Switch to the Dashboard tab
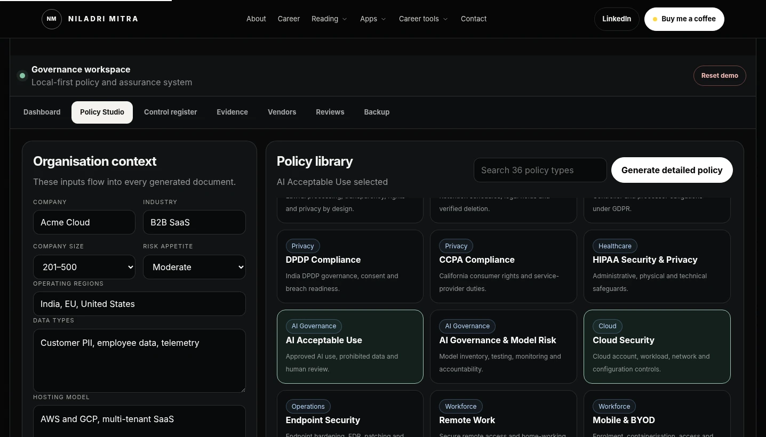Screen dimensions: 766x437 (x=42, y=112)
